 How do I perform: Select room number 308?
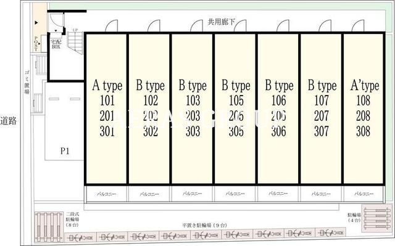(364, 131)
